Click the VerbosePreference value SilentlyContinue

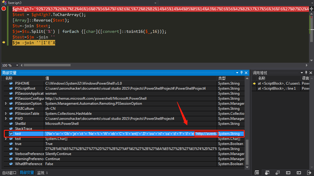pos(58,154)
